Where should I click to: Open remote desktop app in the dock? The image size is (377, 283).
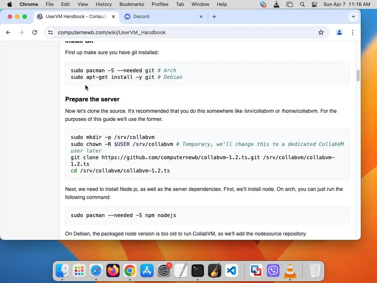click(256, 270)
